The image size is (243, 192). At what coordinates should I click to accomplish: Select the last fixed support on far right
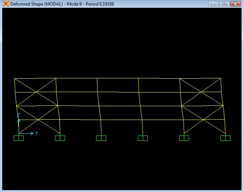[225, 138]
